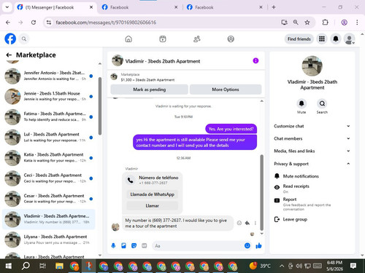This screenshot has height=273, width=365.
Task: Click the Mute bell icon under Vladimir profile
Action: pyautogui.click(x=301, y=103)
